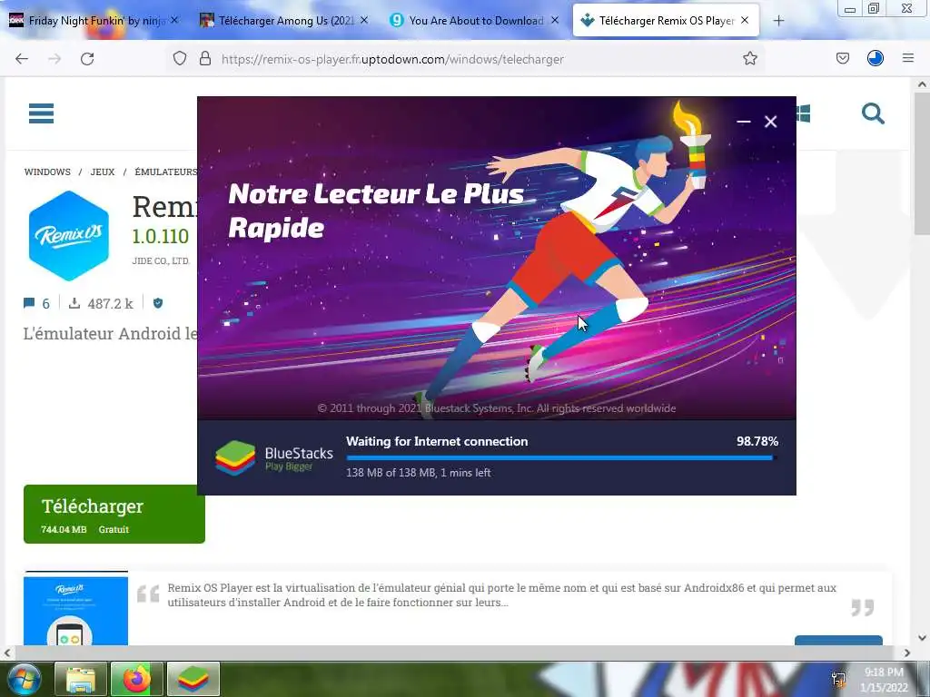Click the JIDE CO., LTD. developer link
Screen dimensions: 930x697
pos(161,260)
